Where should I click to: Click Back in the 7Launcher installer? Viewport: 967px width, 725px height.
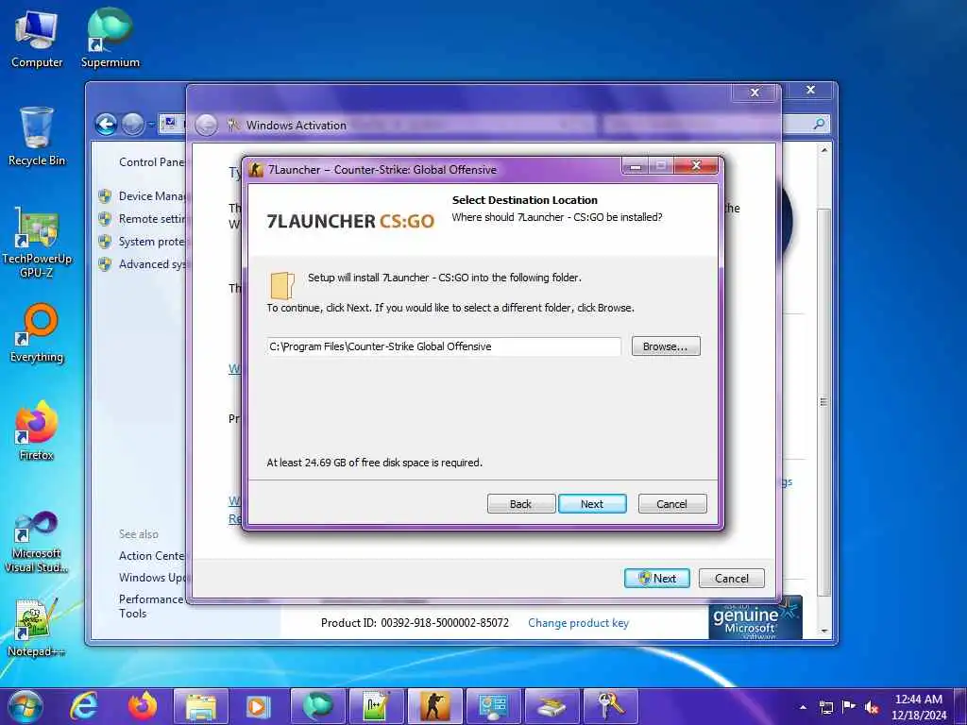[x=521, y=504]
